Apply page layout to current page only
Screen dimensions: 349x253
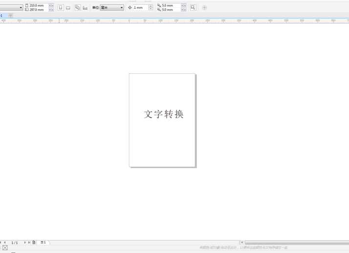tap(85, 8)
